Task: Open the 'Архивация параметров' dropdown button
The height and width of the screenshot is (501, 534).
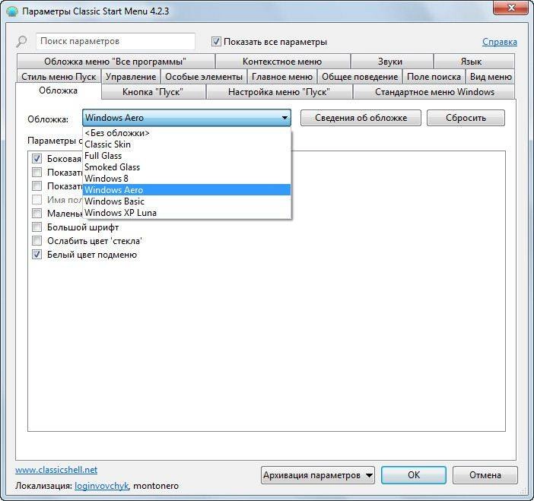Action: coord(318,475)
